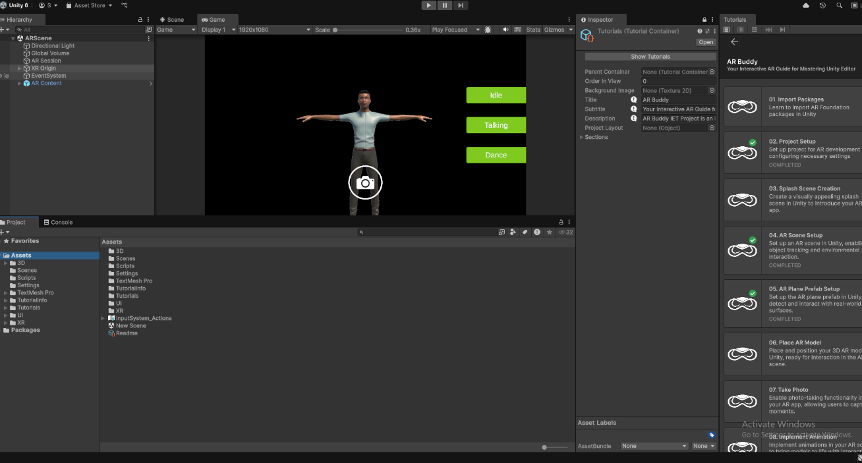The image size is (862, 463).
Task: Advance one frame with the Step button
Action: coord(461,5)
